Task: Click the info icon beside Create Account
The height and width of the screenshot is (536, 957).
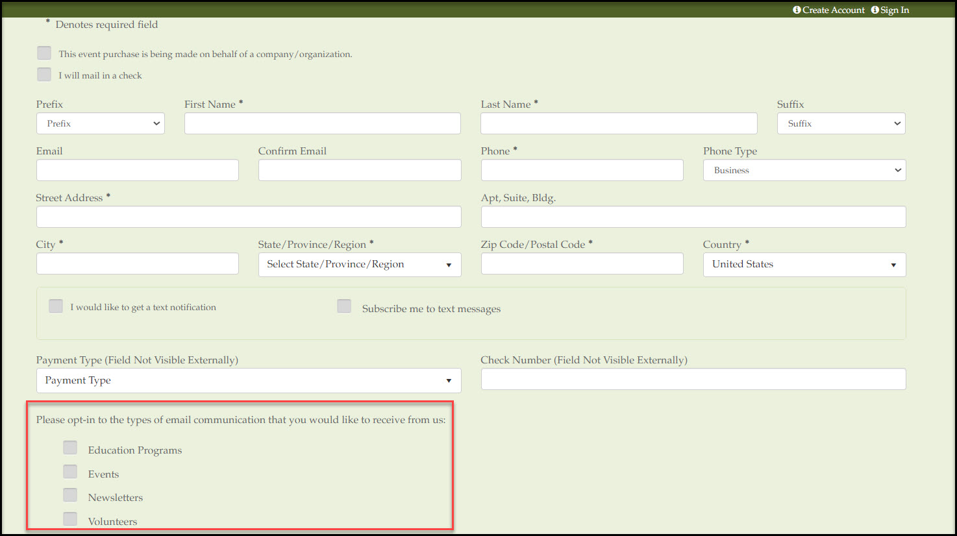Action: [x=797, y=10]
